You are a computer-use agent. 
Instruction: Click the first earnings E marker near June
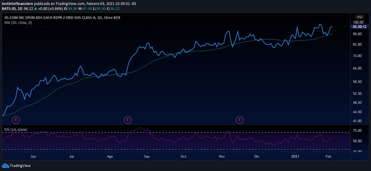pyautogui.click(x=15, y=120)
